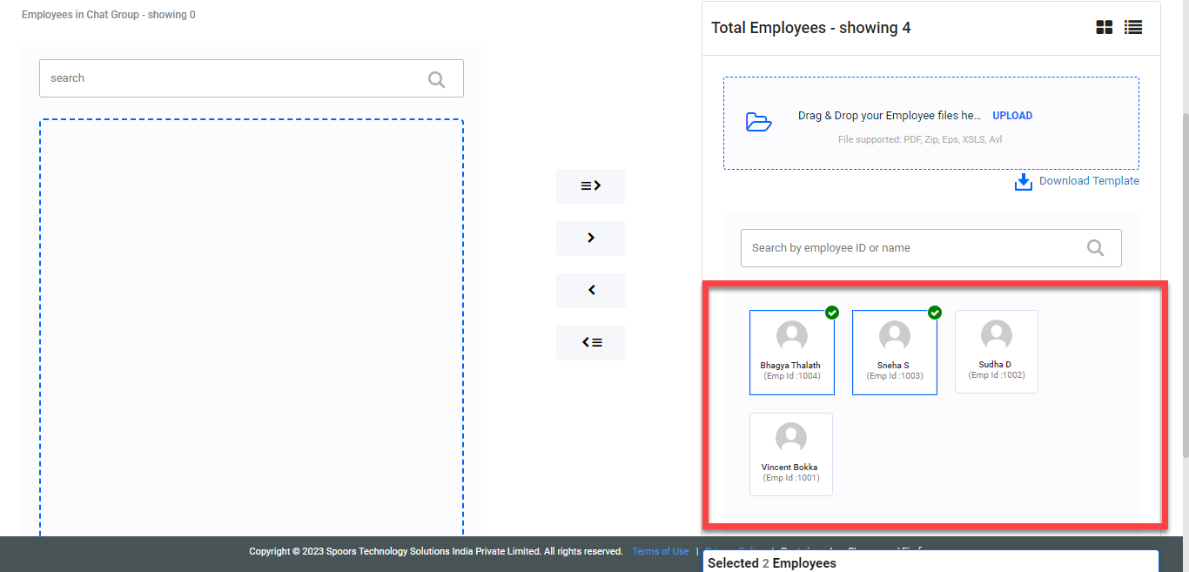Select the Vincent Bokka employee card

790,454
